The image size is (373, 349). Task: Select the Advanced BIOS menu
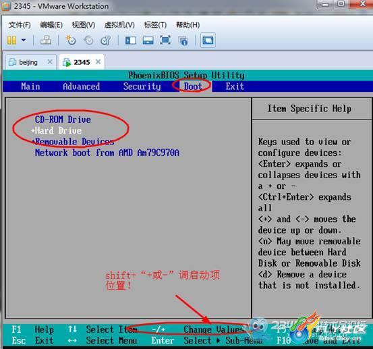pyautogui.click(x=82, y=86)
